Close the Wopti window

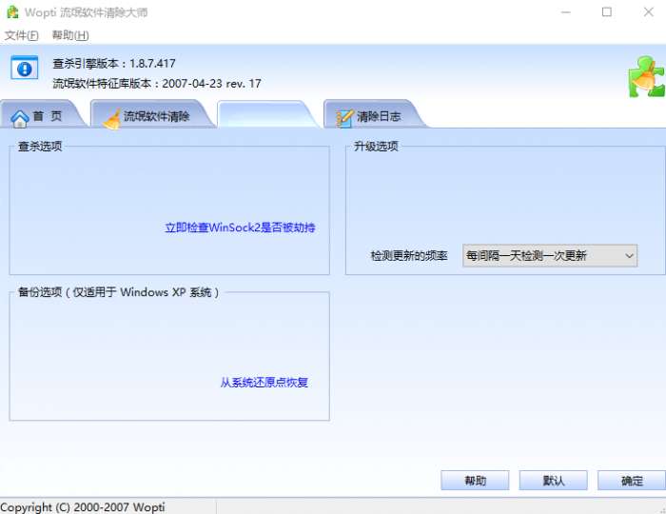pos(648,12)
